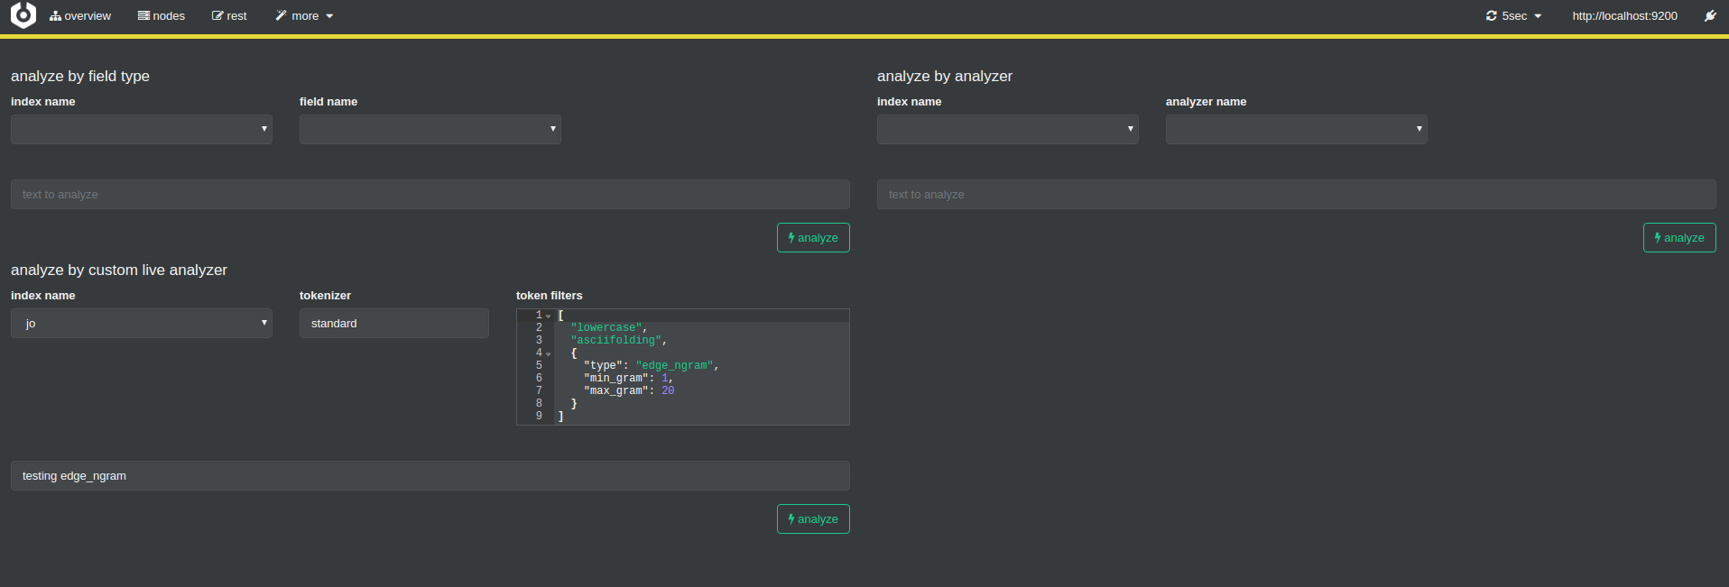Open the field name dropdown
The height and width of the screenshot is (587, 1729).
(x=430, y=129)
